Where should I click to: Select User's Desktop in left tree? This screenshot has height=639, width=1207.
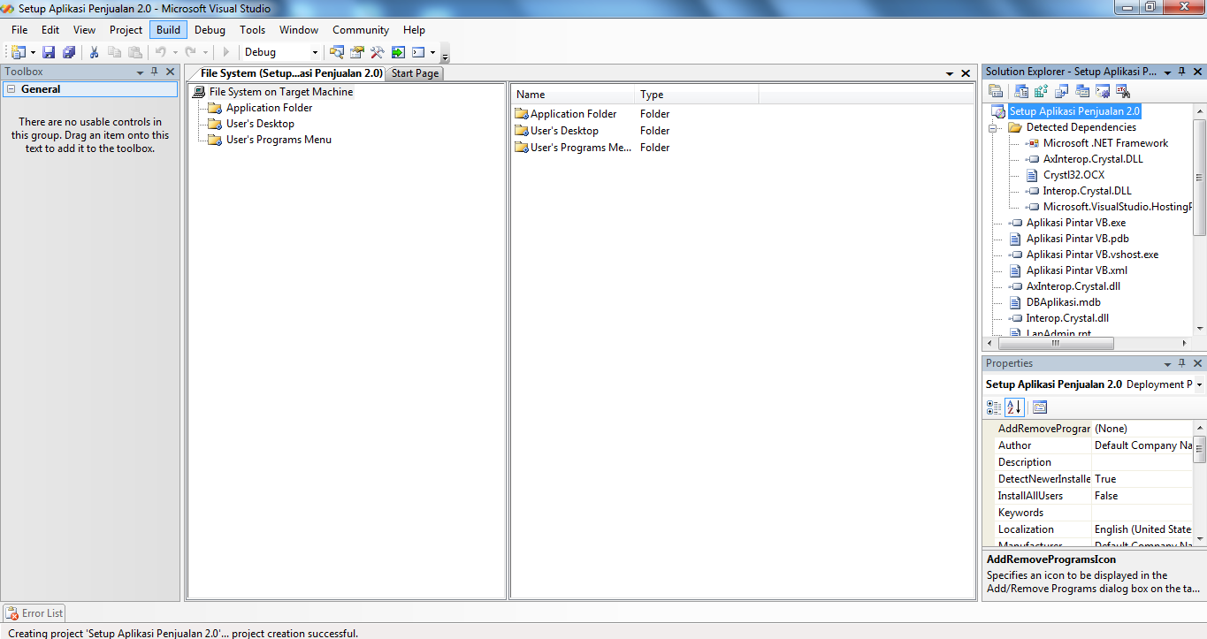point(260,124)
